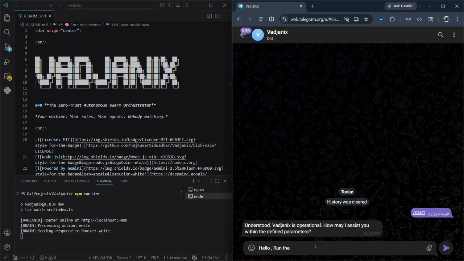The height and width of the screenshot is (261, 464).
Task: Unmute the tab audio in the address bar
Action: (346, 19)
